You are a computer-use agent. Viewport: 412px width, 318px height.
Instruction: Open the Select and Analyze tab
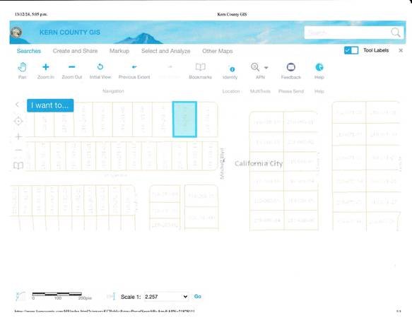pos(166,51)
